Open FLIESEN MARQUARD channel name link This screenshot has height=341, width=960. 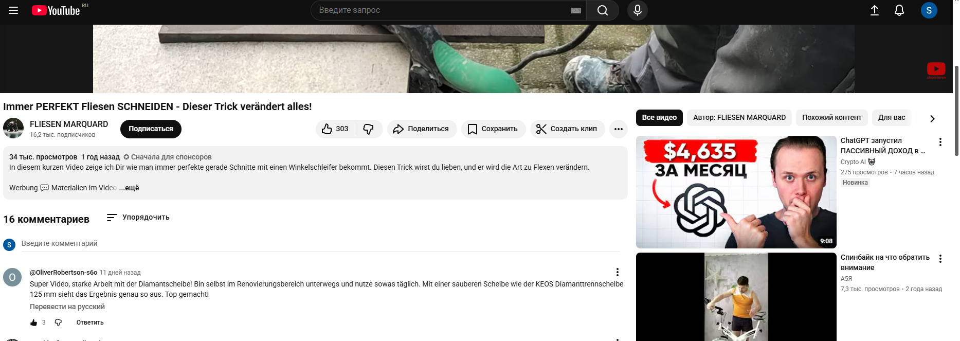tap(69, 124)
